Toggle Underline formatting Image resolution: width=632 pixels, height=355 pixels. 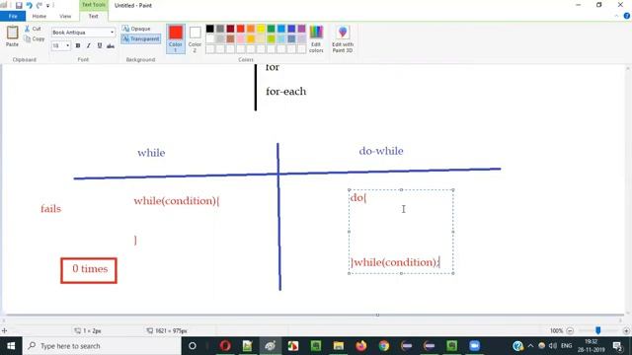pos(100,46)
